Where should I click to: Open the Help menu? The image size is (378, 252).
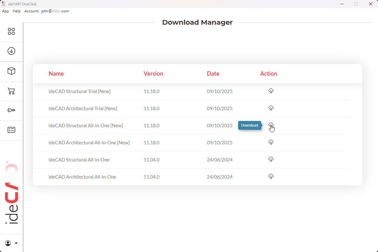click(16, 11)
